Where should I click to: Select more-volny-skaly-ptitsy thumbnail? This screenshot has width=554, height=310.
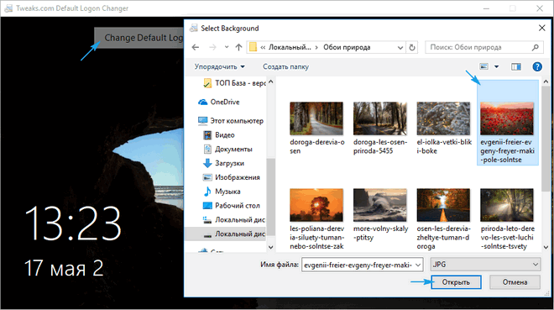(379, 205)
